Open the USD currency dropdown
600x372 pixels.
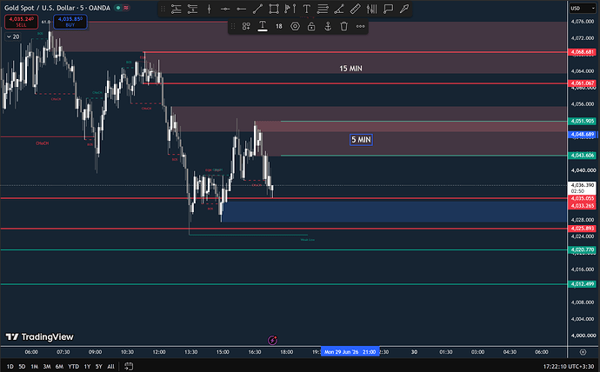[x=583, y=8]
